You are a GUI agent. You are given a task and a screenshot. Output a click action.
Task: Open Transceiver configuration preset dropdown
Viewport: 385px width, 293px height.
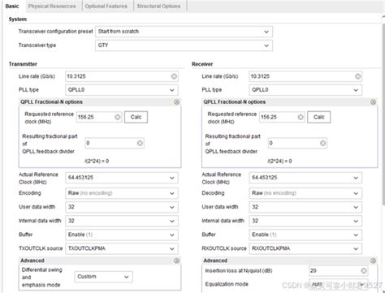[x=184, y=32]
